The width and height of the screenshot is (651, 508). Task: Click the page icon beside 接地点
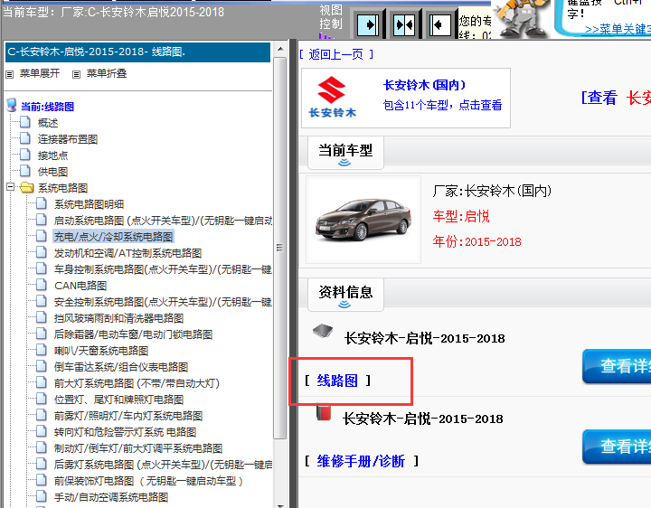pyautogui.click(x=25, y=155)
